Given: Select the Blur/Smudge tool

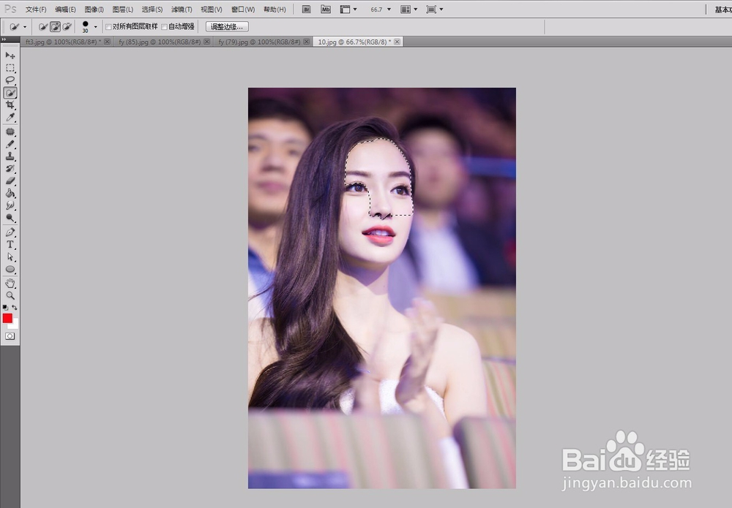Looking at the screenshot, I should tap(10, 205).
